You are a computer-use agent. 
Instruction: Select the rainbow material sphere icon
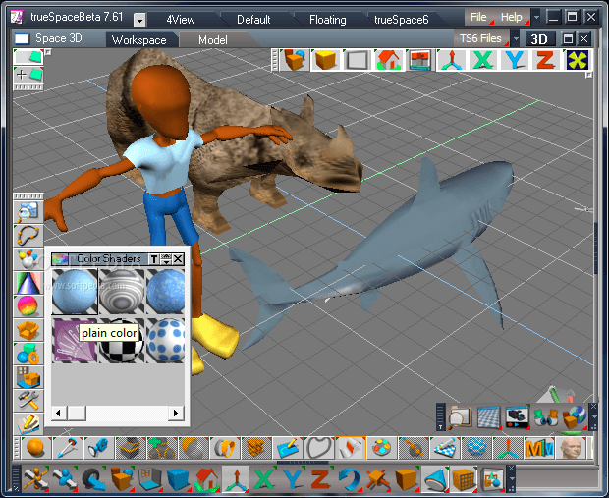(28, 305)
